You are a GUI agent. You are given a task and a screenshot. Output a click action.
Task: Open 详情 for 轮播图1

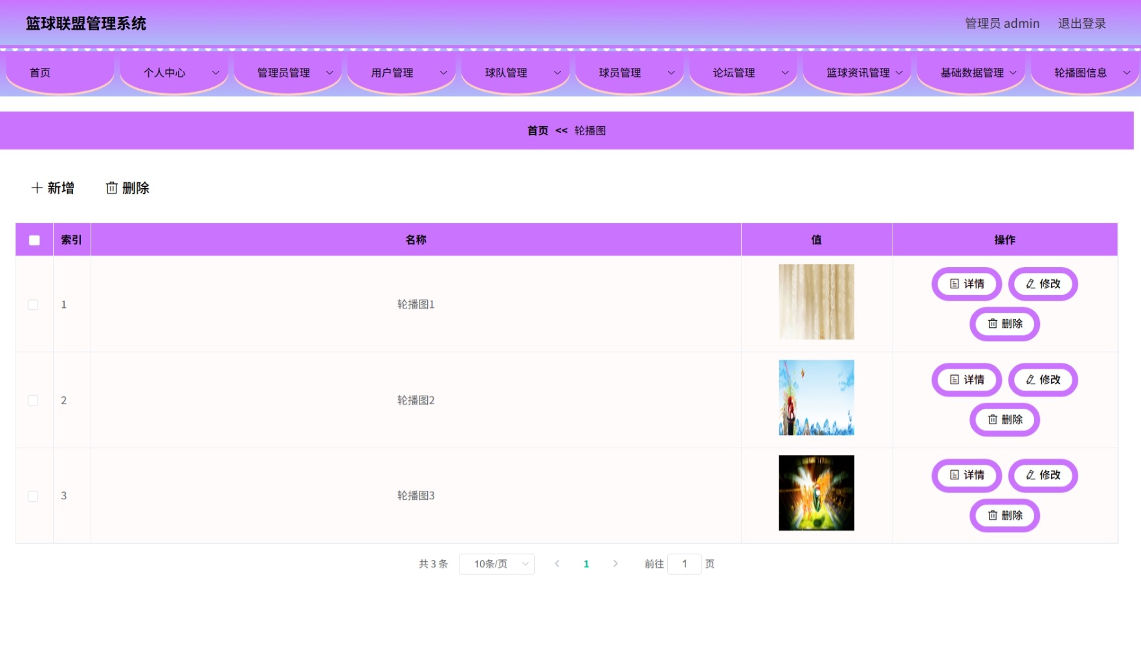[x=967, y=284]
